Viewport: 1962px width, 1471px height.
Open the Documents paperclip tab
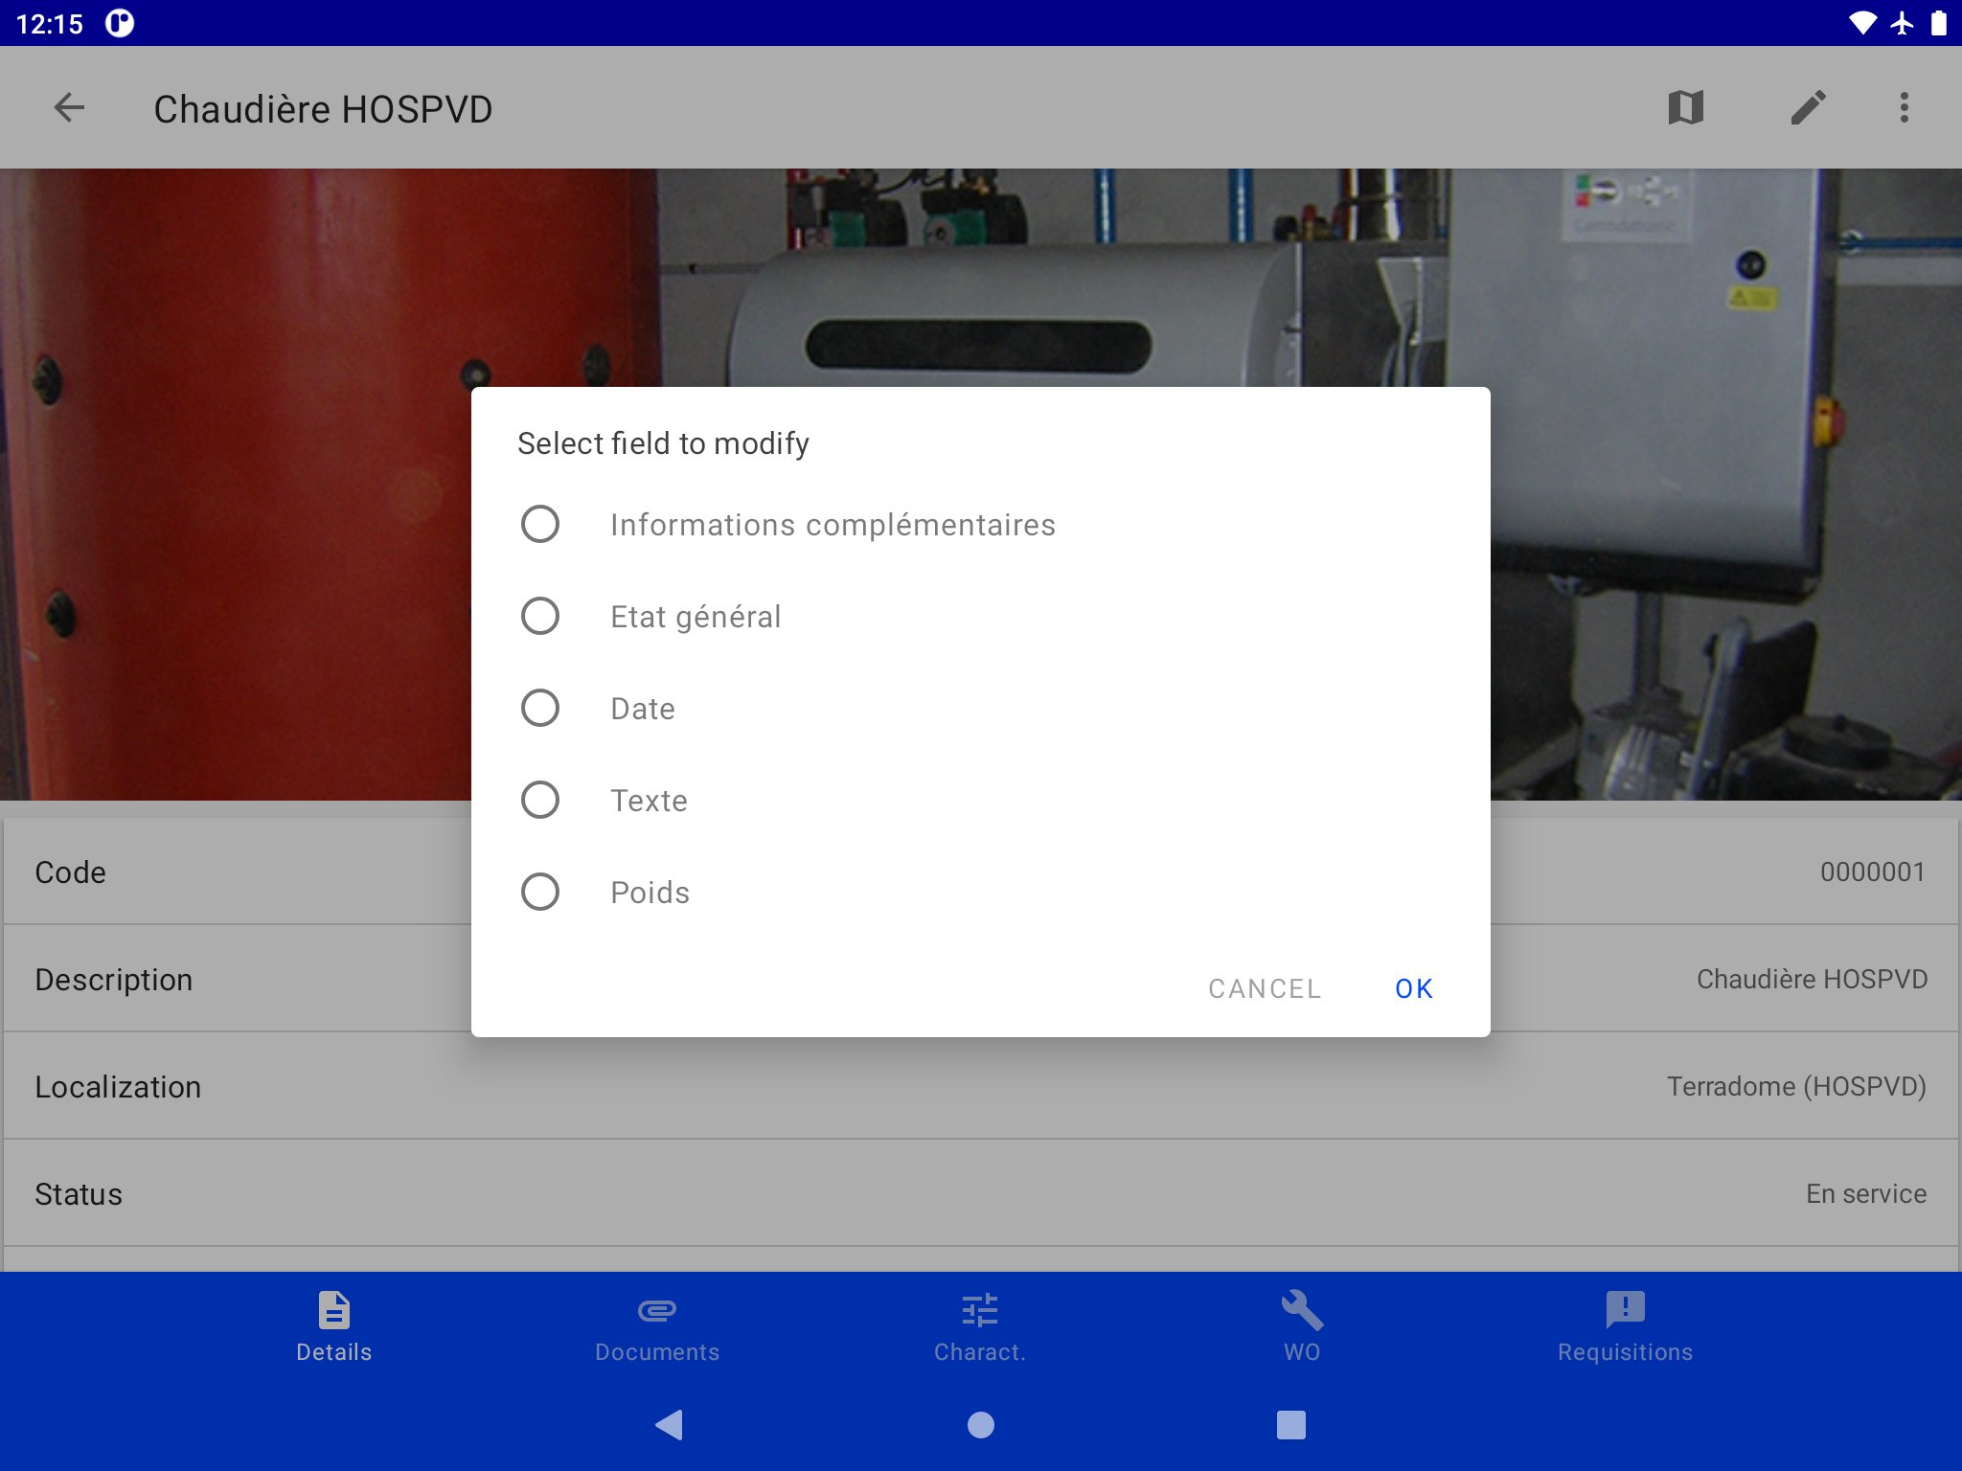tap(656, 1326)
